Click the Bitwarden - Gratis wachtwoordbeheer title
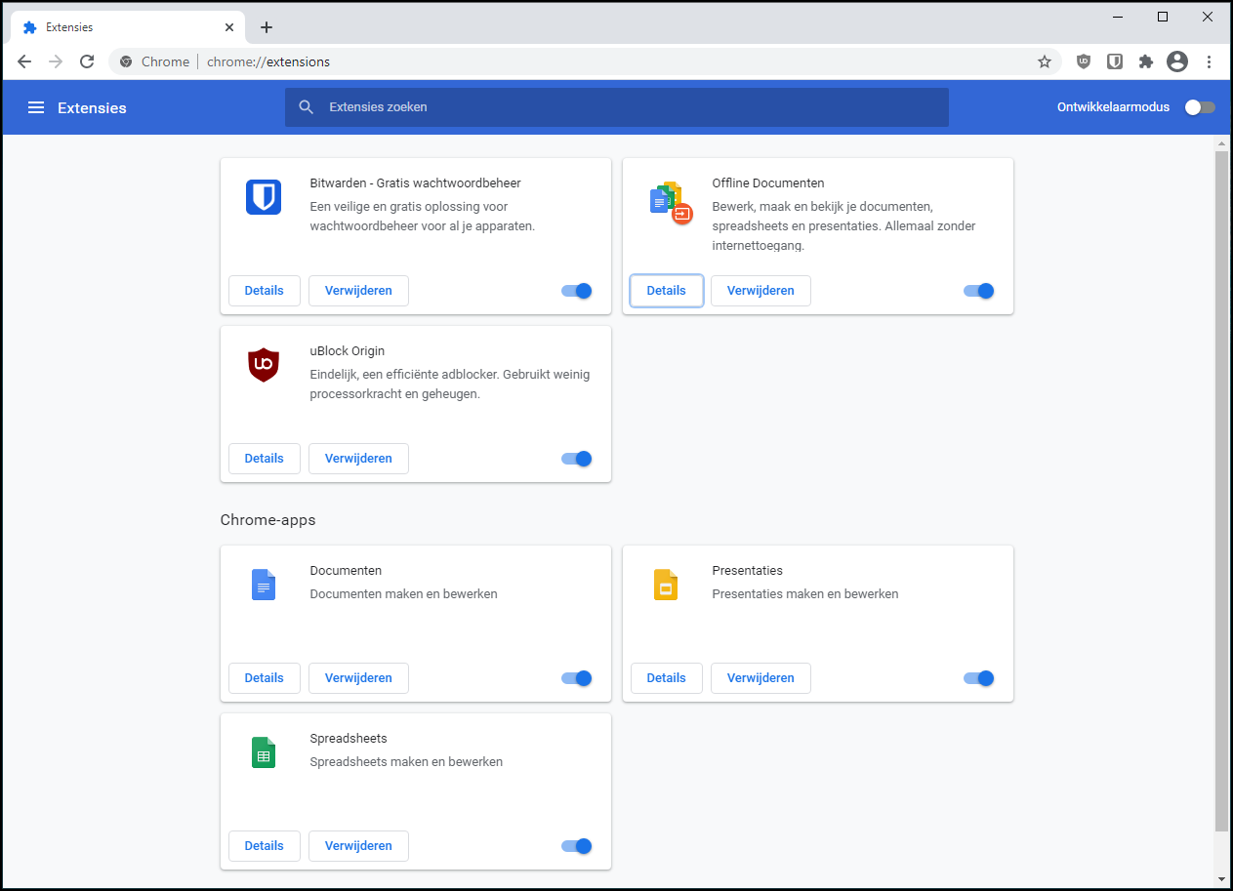 point(415,183)
